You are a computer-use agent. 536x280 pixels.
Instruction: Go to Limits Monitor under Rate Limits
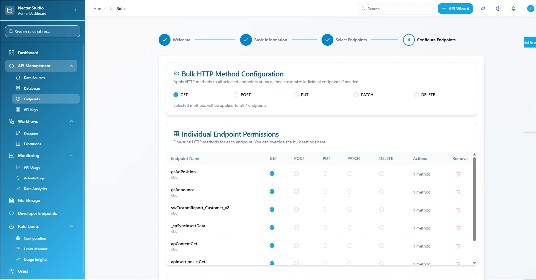coord(36,249)
